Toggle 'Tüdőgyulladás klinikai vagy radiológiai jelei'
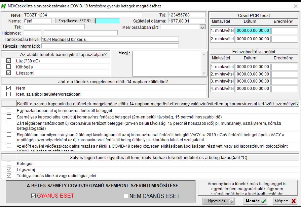 [x=9, y=175]
